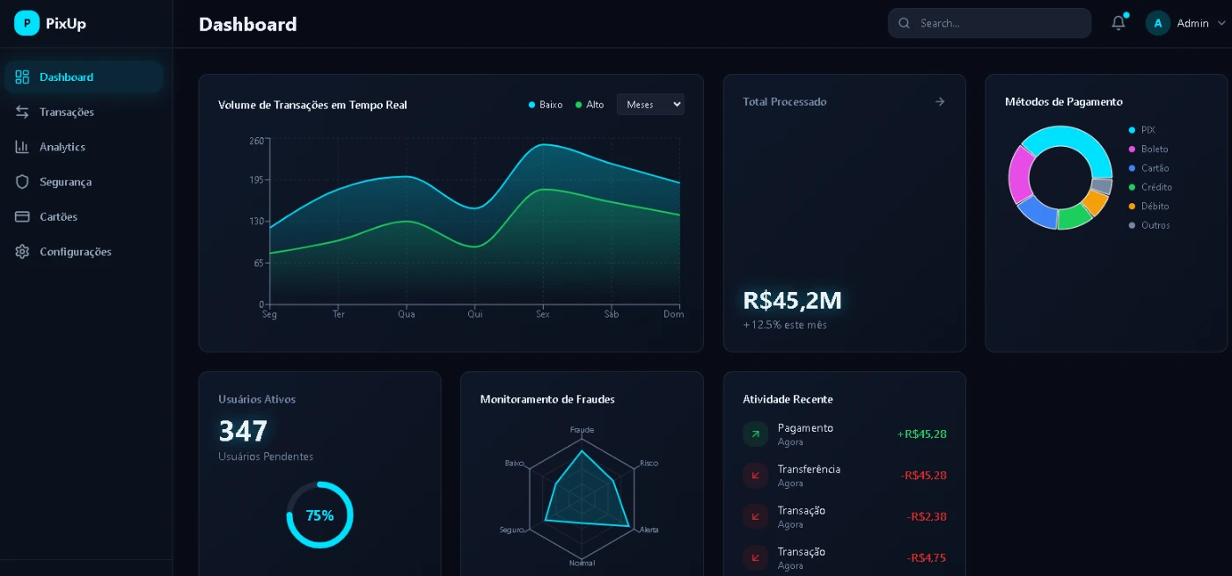
Task: Open the Transferência recent activity entry
Action: click(808, 475)
